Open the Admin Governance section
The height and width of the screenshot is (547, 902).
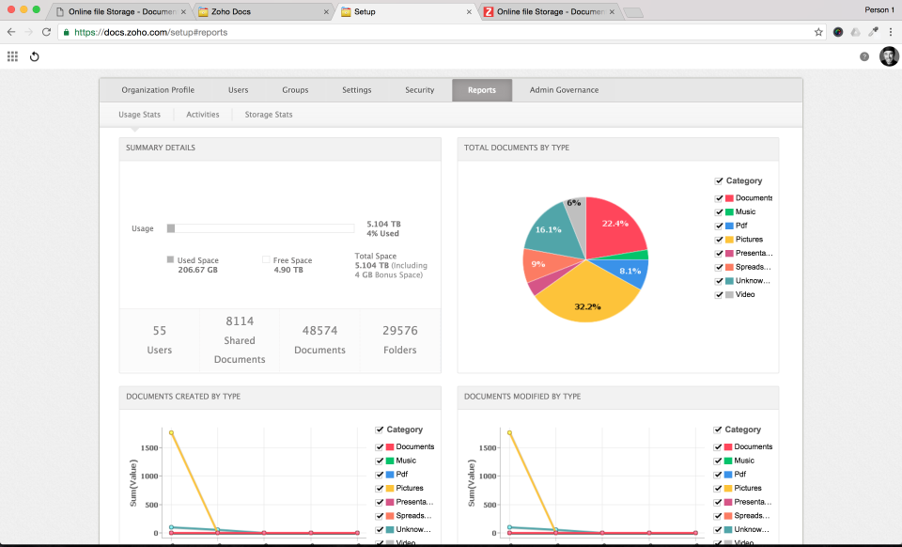(564, 89)
